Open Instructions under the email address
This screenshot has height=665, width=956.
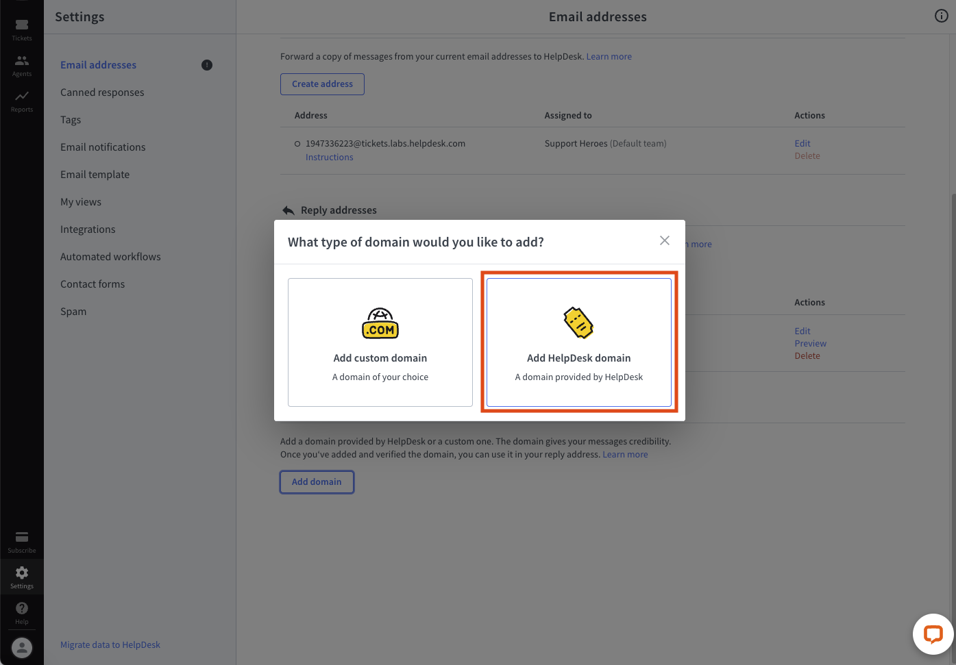330,157
